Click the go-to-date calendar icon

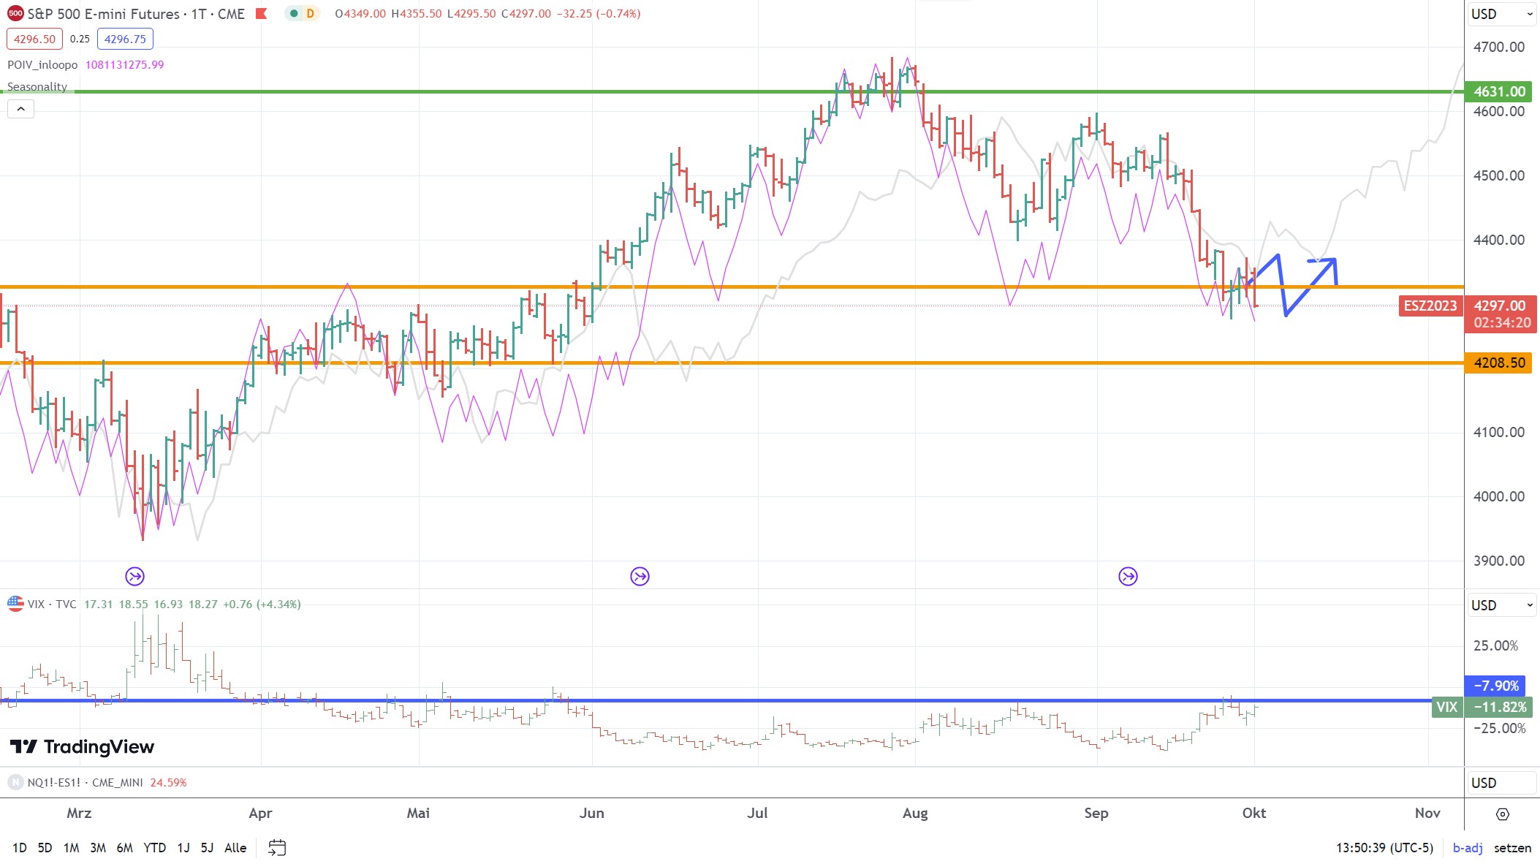277,848
